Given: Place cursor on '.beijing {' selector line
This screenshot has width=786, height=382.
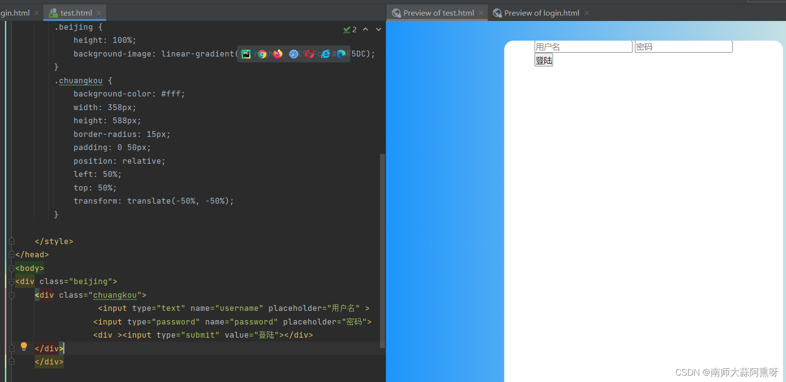Looking at the screenshot, I should tap(78, 27).
